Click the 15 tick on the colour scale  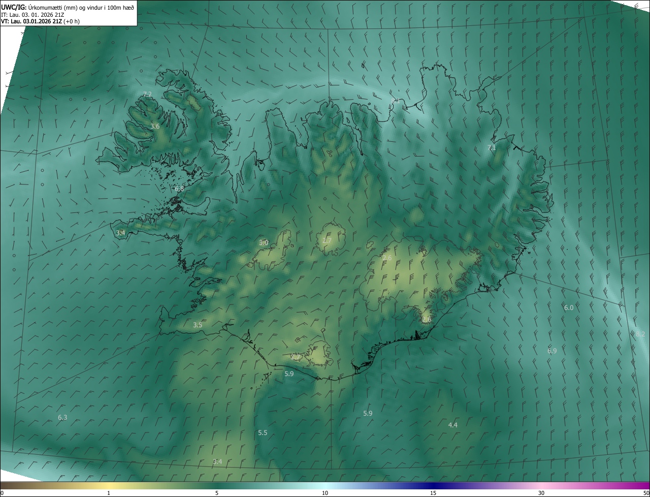point(433,493)
